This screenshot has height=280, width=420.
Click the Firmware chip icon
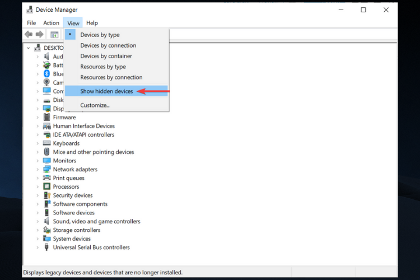[47, 117]
